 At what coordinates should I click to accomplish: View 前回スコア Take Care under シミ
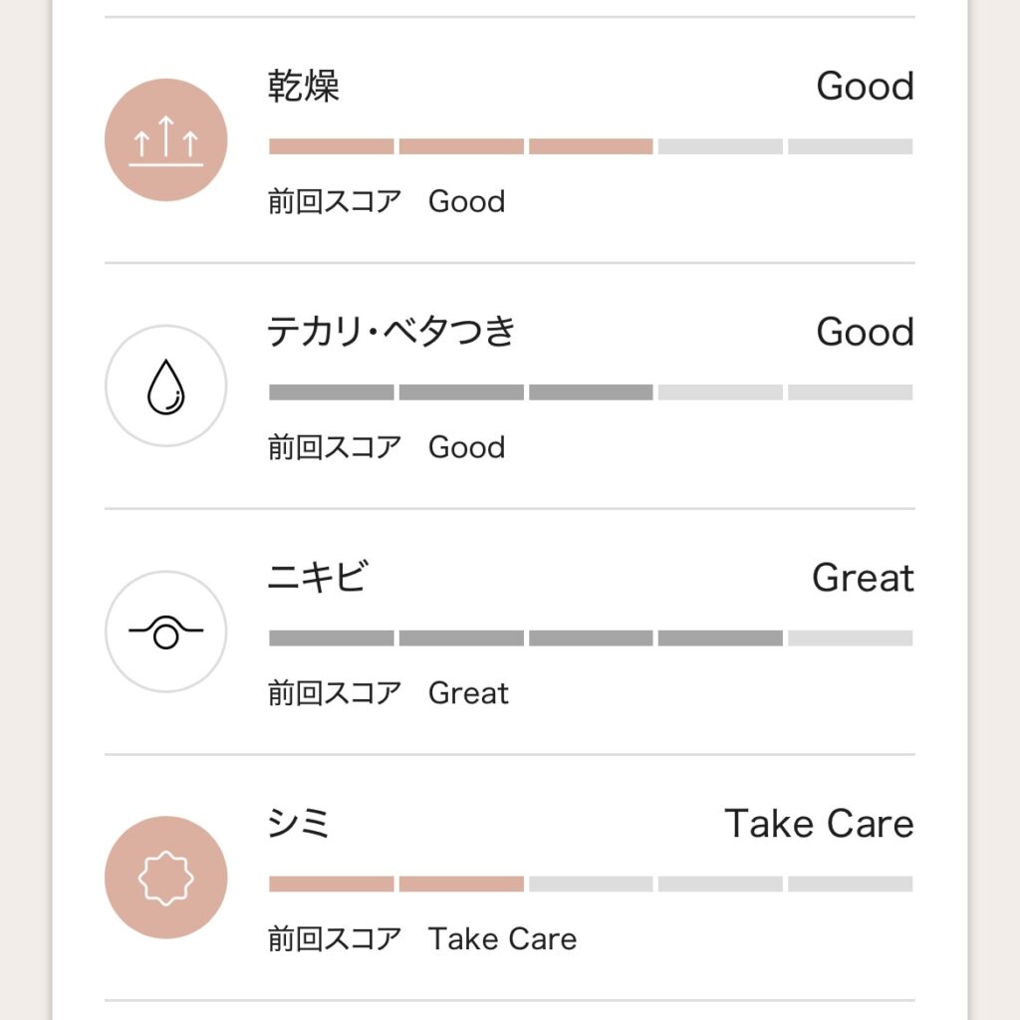(422, 938)
